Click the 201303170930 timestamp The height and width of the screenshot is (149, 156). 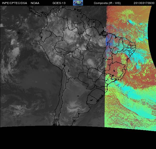tap(144, 3)
